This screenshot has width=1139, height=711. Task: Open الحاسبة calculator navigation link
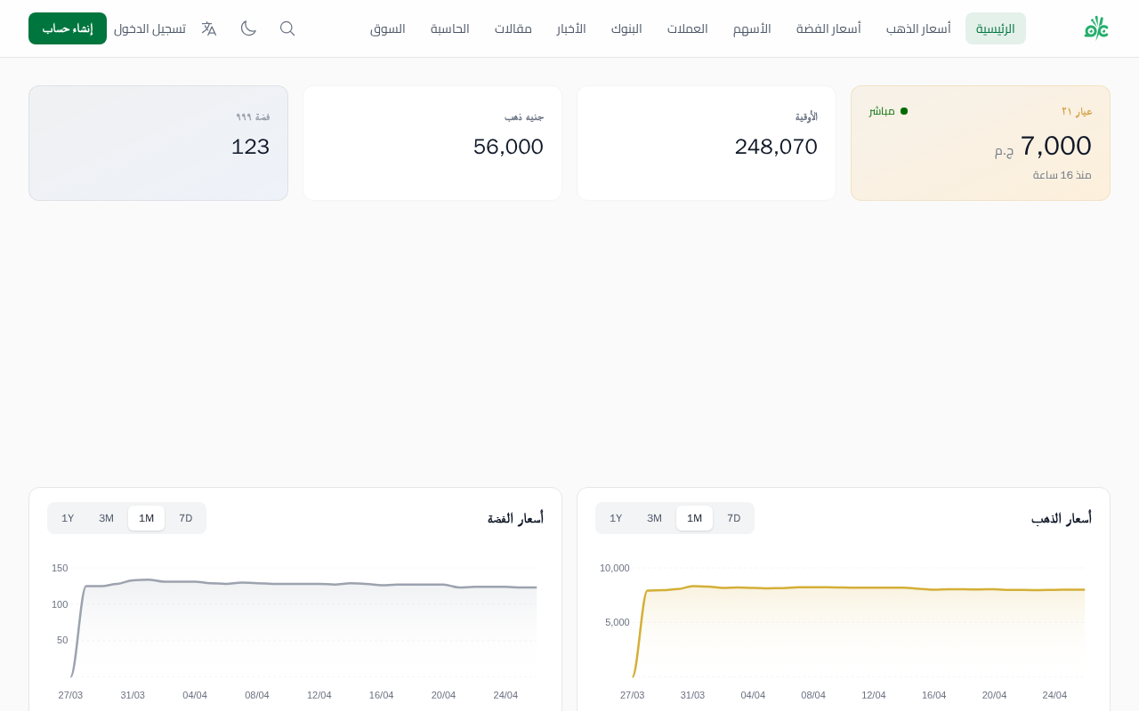450,28
